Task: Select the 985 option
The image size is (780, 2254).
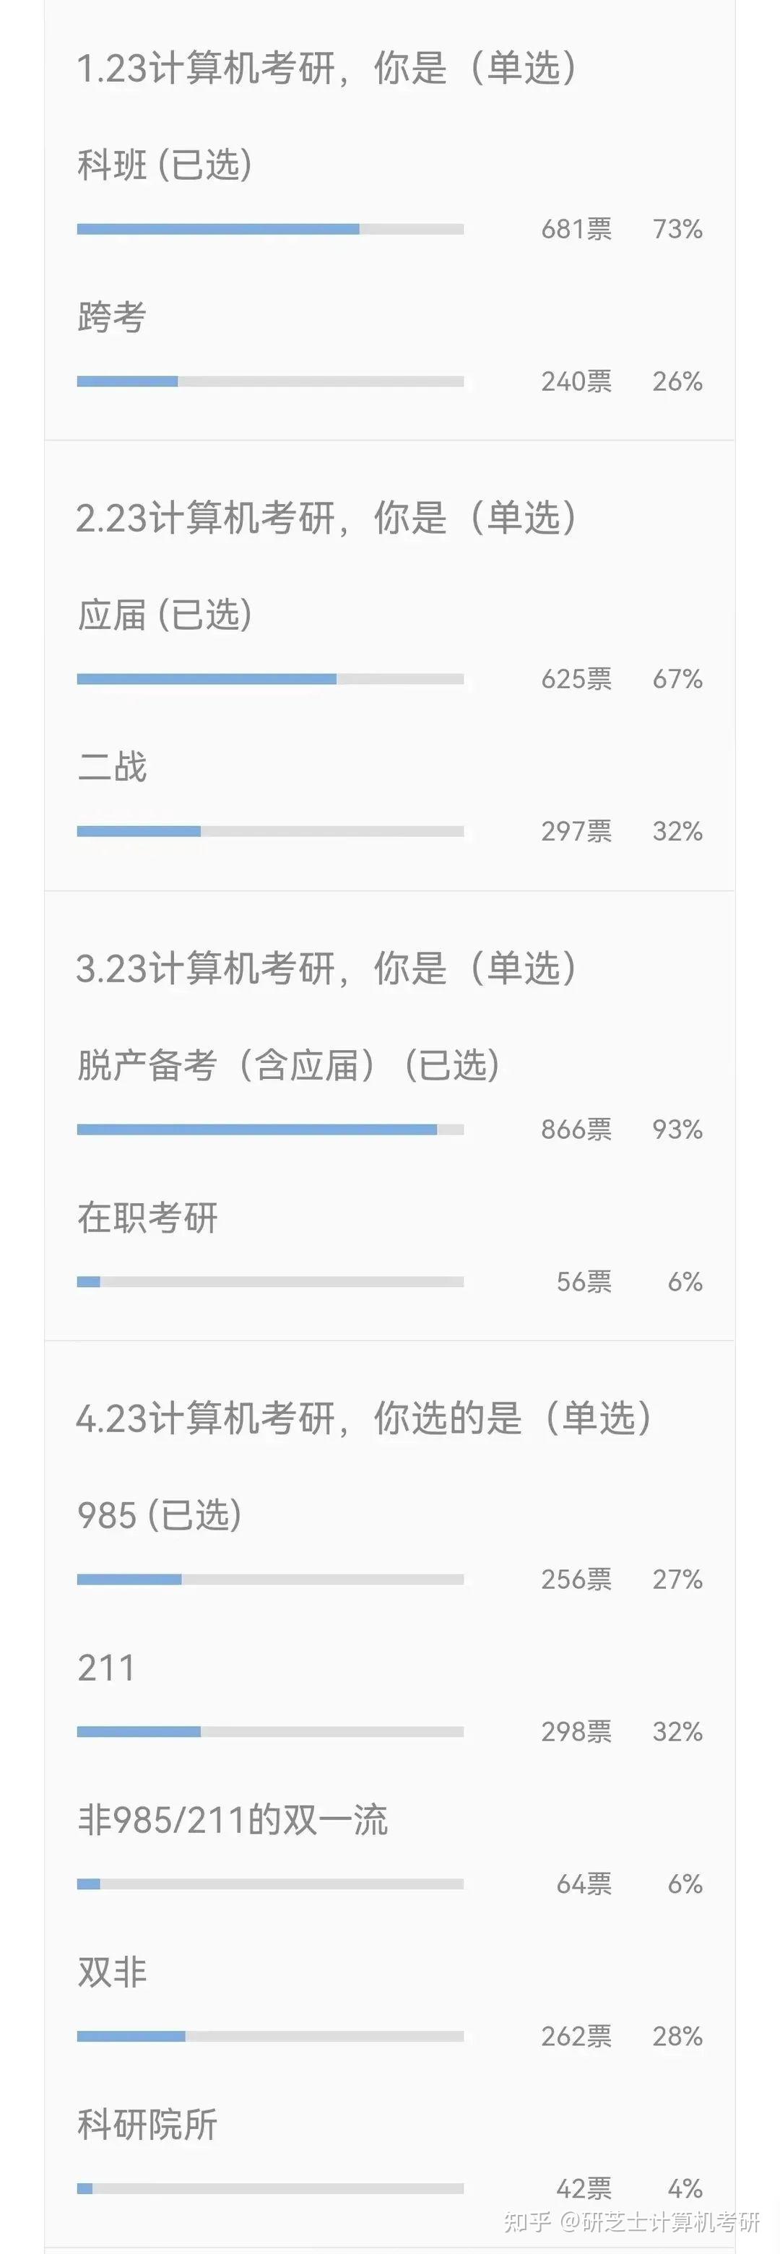Action: coord(158,1515)
